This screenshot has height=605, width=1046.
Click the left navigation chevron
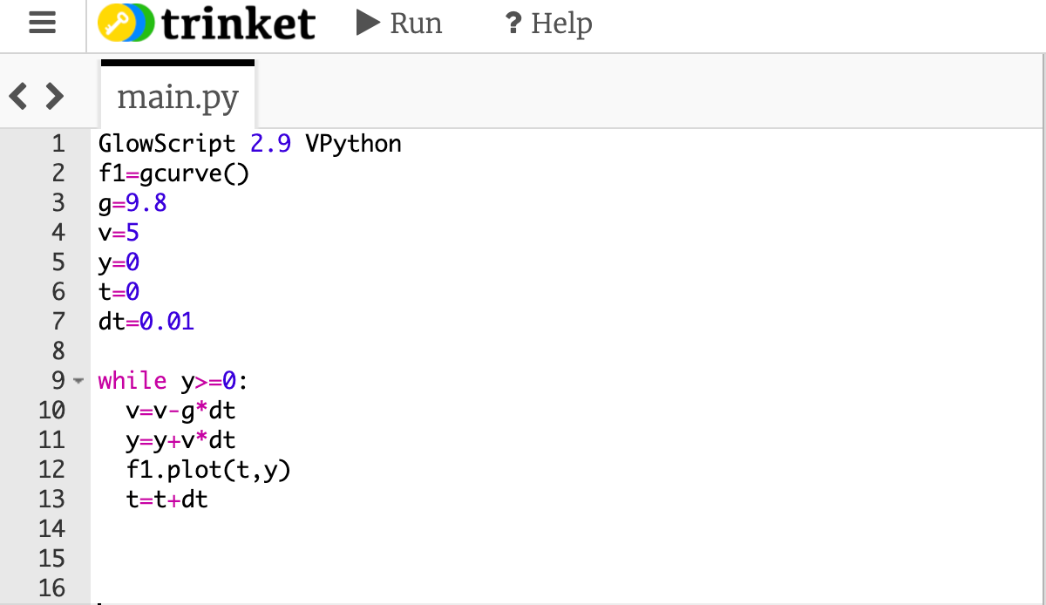16,96
